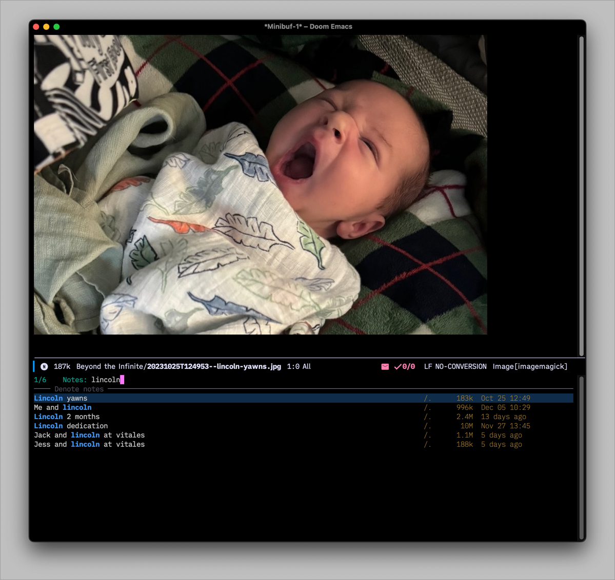Click the yellow minimize window button
This screenshot has width=615, height=580.
[46, 27]
